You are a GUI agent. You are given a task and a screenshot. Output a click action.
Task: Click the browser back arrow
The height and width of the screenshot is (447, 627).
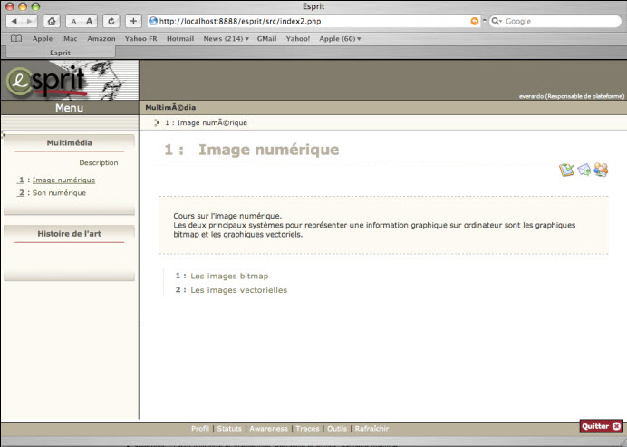16,21
